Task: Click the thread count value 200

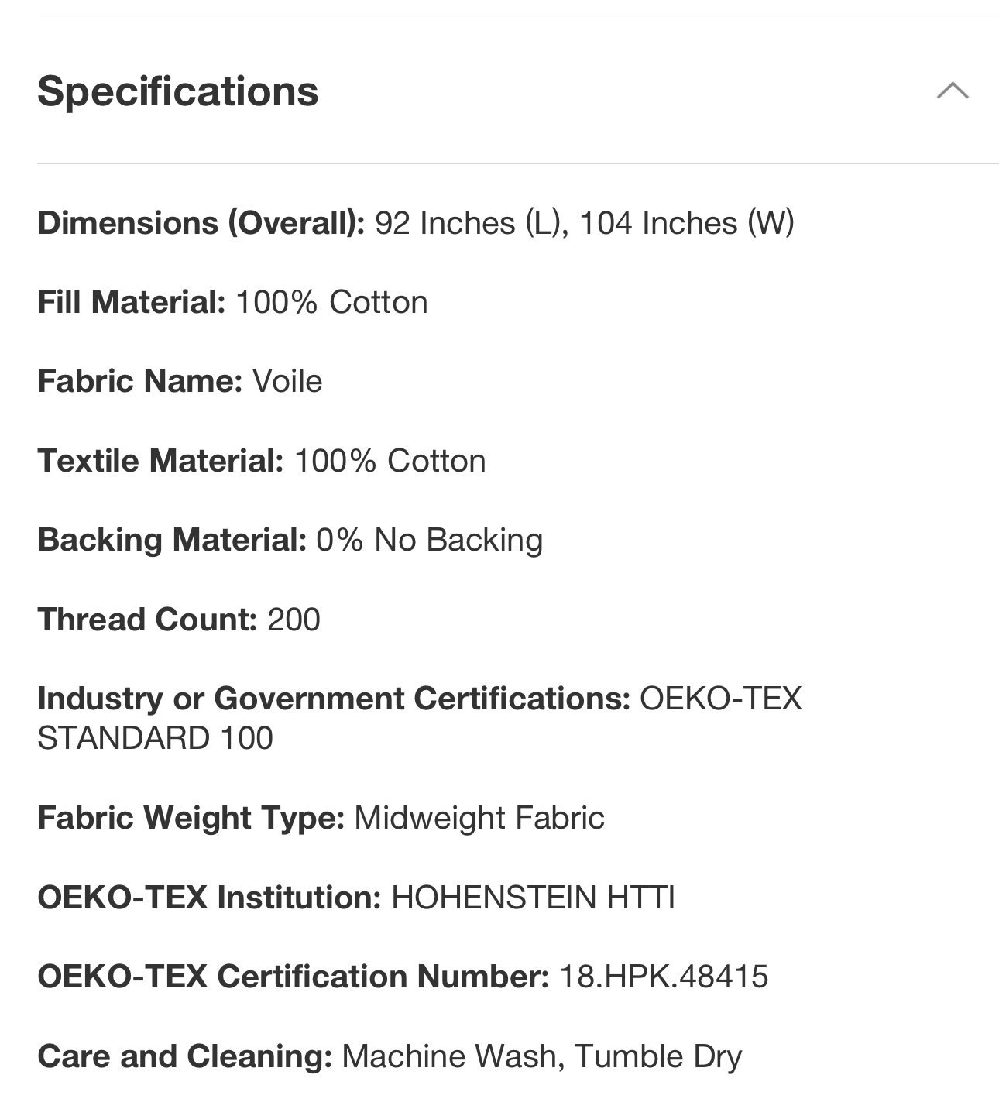Action: tap(294, 620)
